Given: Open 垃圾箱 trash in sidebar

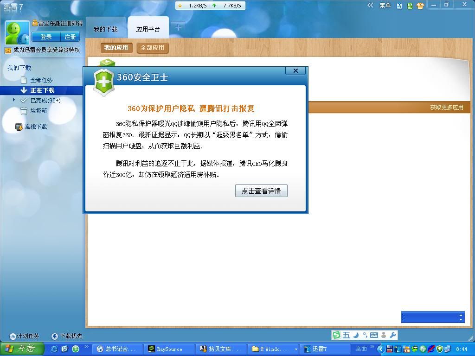Looking at the screenshot, I should click(x=39, y=110).
